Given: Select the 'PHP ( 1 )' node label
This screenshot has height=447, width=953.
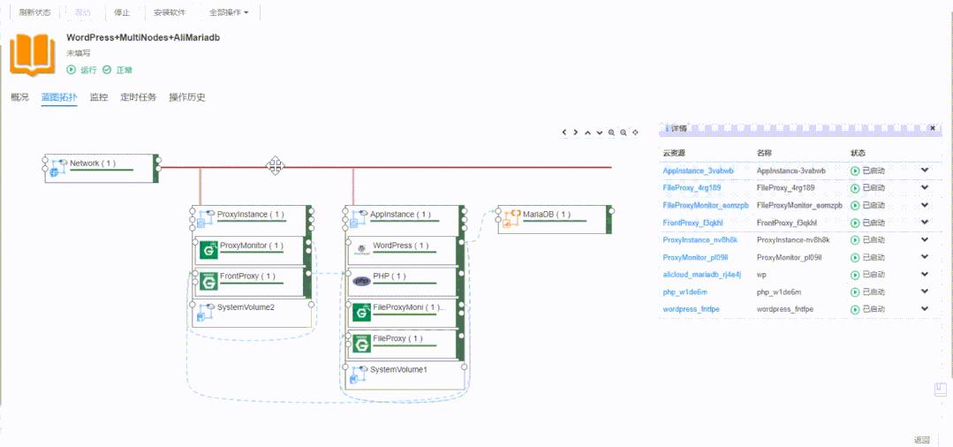Looking at the screenshot, I should click(x=390, y=277).
